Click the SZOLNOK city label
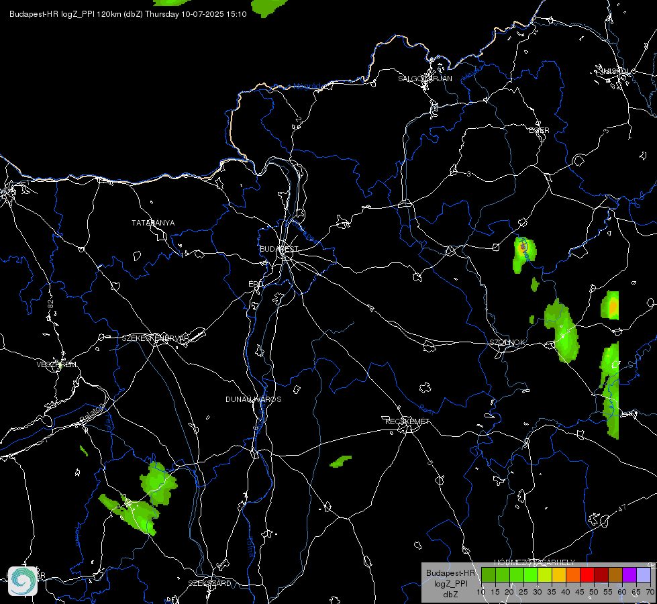 coord(507,342)
